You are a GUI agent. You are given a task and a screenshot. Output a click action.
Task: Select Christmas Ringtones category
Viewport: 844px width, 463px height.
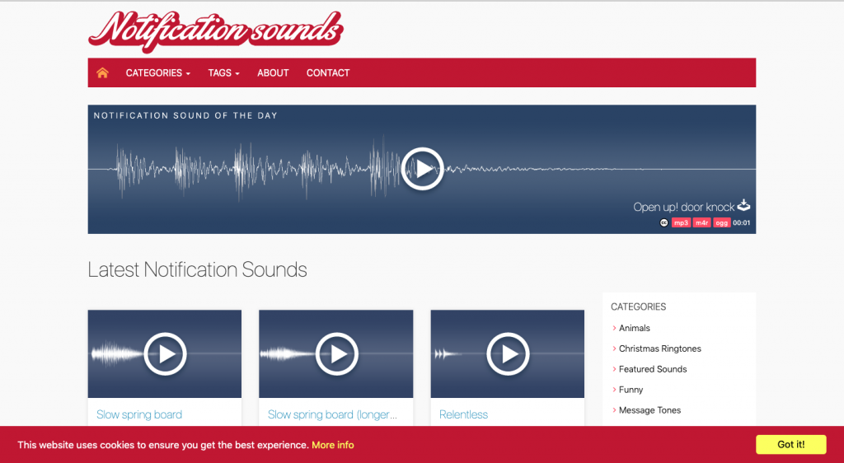click(x=660, y=348)
